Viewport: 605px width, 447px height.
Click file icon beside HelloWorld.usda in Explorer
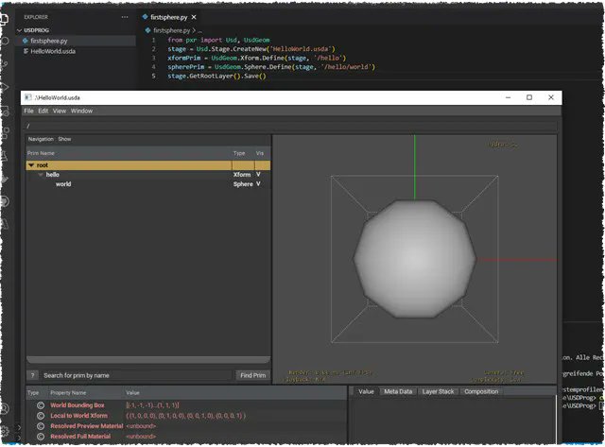pos(26,51)
